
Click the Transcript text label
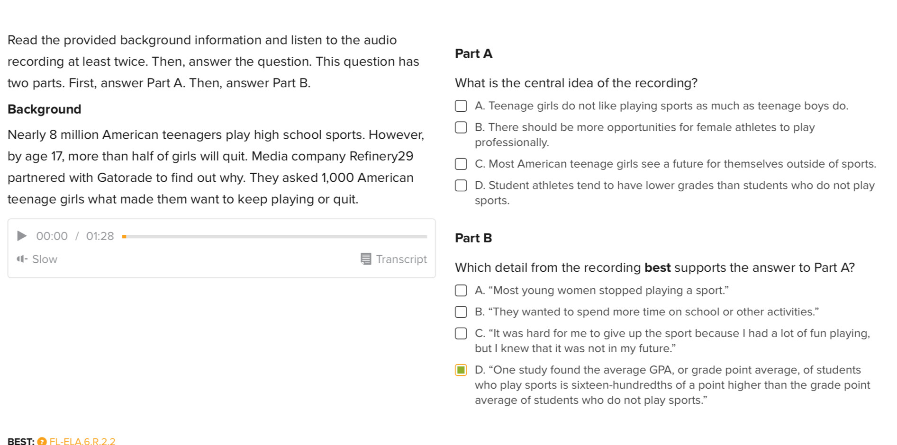[x=401, y=259]
